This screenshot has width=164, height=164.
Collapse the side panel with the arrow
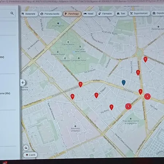pyautogui.click(x=23, y=83)
